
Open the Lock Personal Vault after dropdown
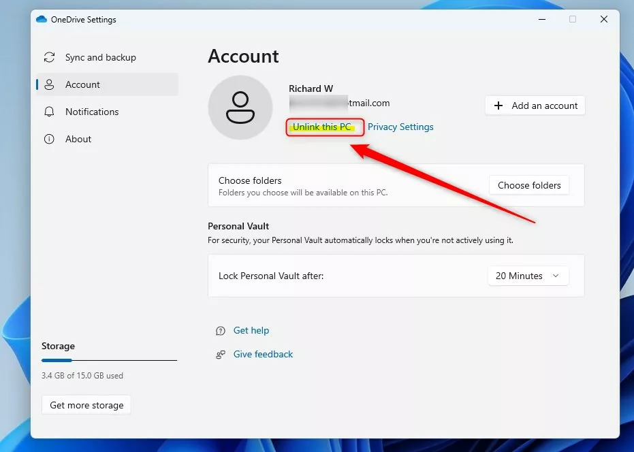[528, 276]
